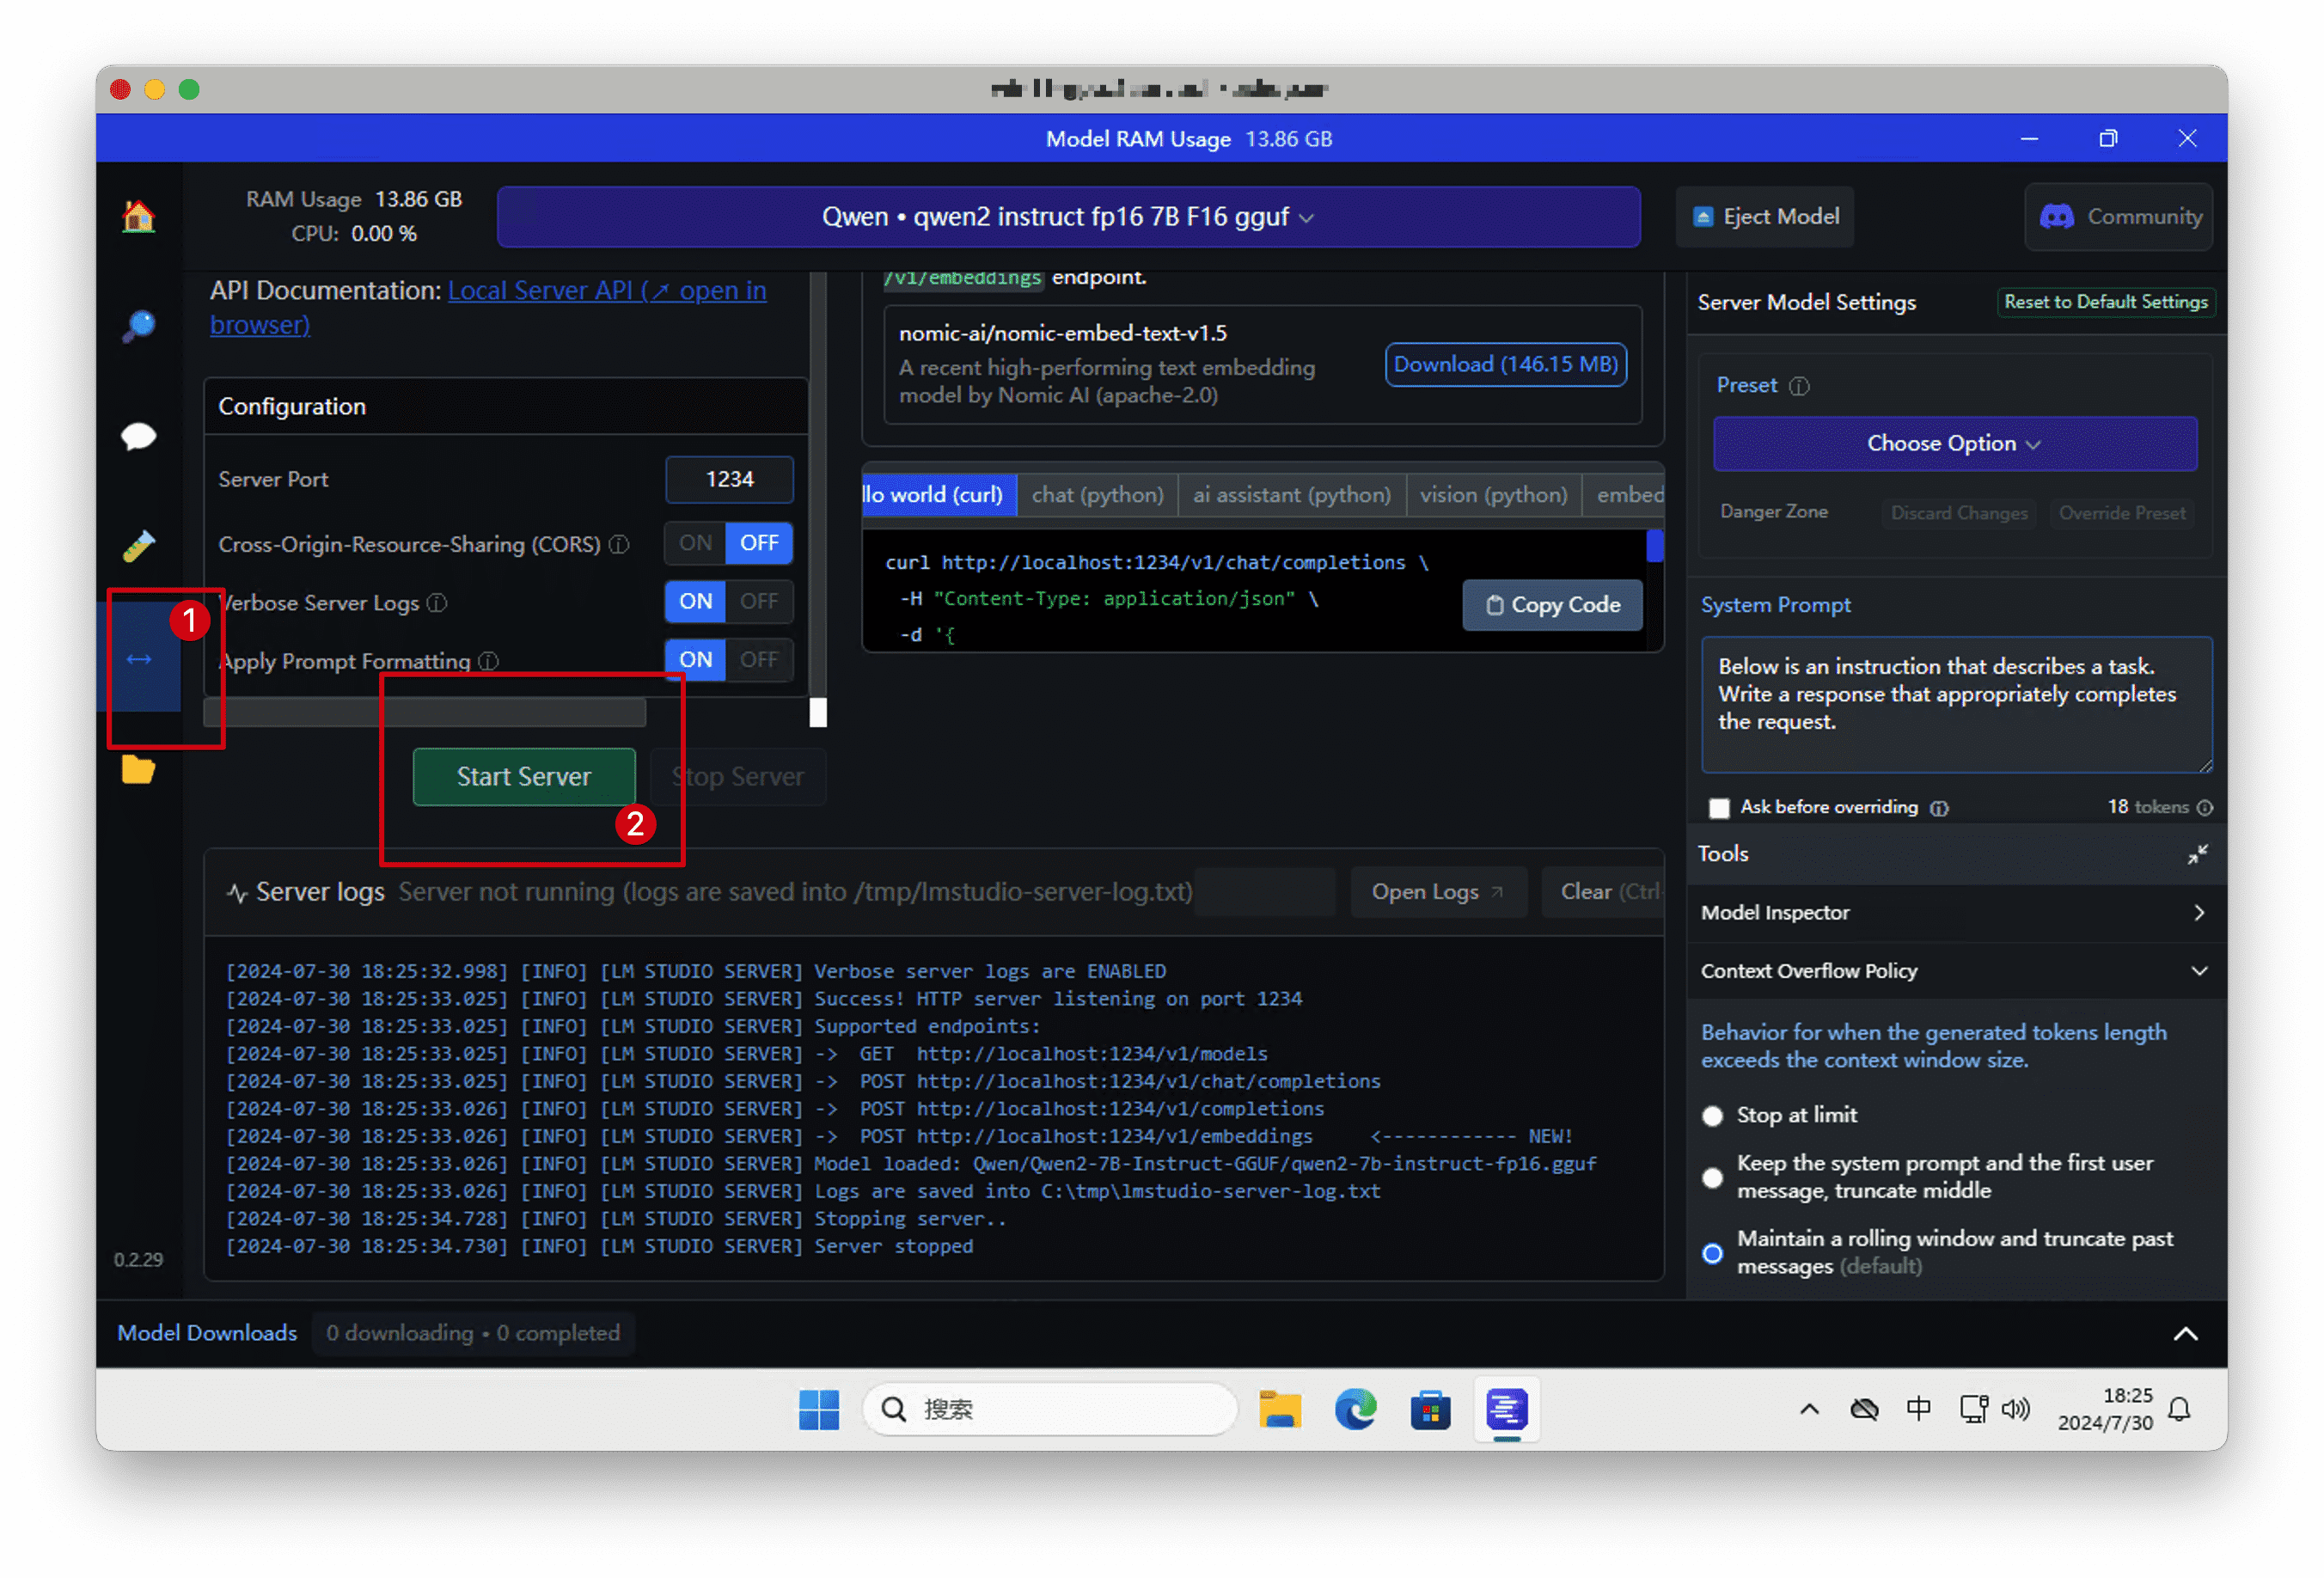
Task: Launch Microsoft Edge from the taskbar
Action: coord(1355,1409)
